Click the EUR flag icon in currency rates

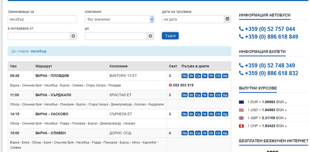[242, 102]
